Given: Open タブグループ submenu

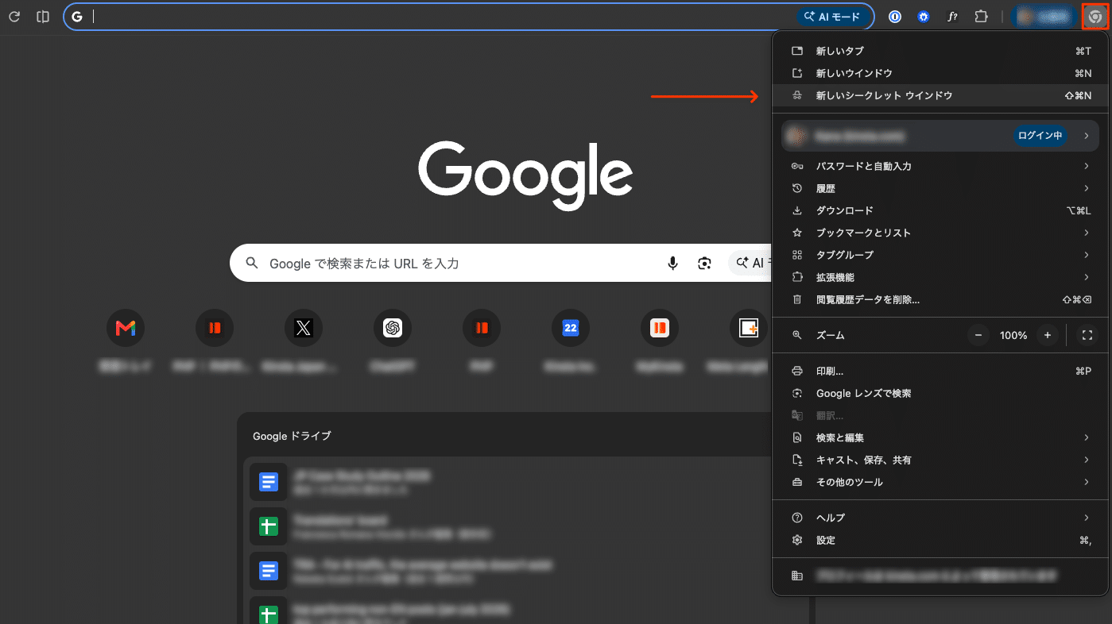Looking at the screenshot, I should click(x=940, y=255).
